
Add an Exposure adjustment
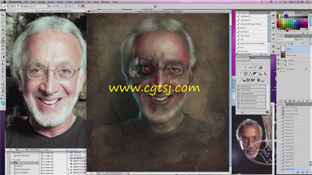pos(260,67)
